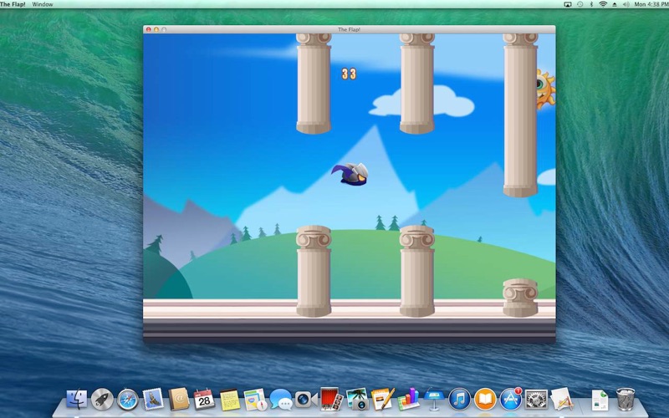Click the Time Machine menu bar icon
Screen dimensions: 669x418
click(580, 4)
